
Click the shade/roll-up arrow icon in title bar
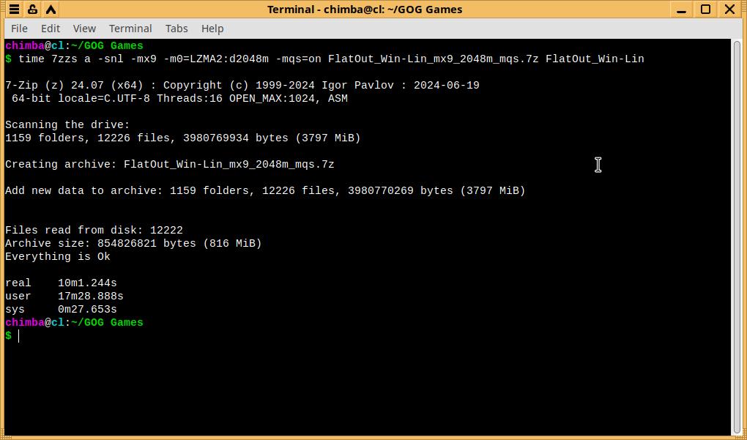pos(51,9)
